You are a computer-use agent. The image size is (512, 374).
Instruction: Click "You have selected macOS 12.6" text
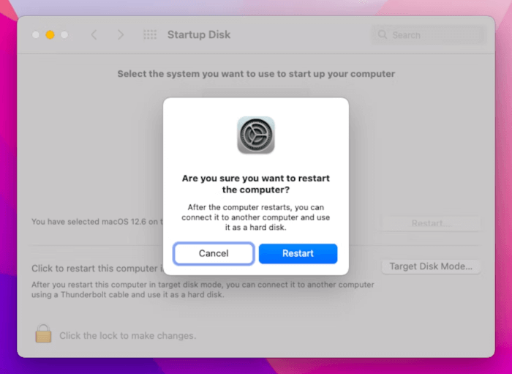tap(97, 222)
